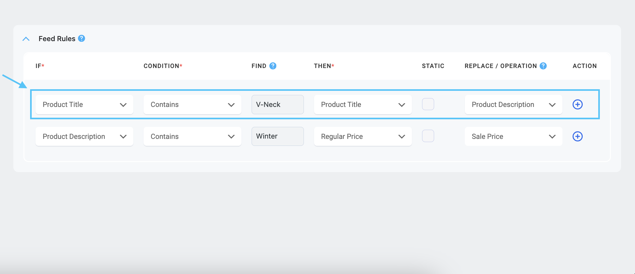The width and height of the screenshot is (635, 274).
Task: Open the Replace Product Description dropdown
Action: 513,104
